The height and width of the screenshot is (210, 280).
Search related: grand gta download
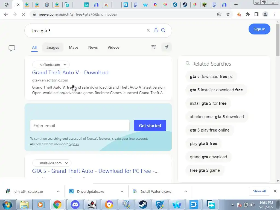(208, 157)
